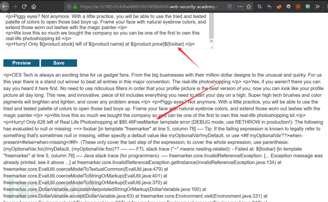Image resolution: width=328 pixels, height=202 pixels.
Task: Click the ${product.price} expression in the template
Action: pos(147,44)
